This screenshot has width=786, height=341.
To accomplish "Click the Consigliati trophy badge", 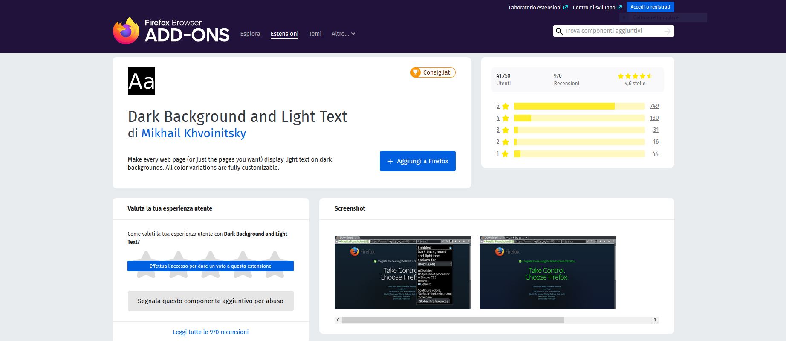I will point(433,72).
